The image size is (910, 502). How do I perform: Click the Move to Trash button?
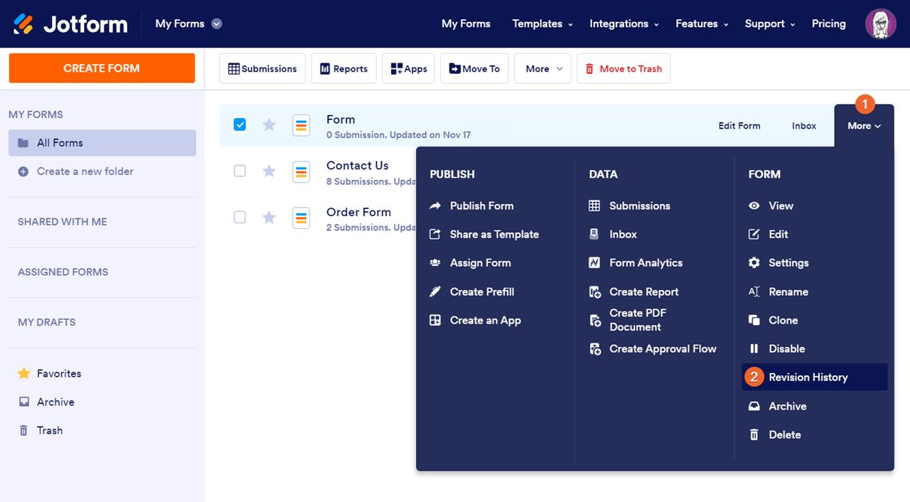tap(623, 68)
